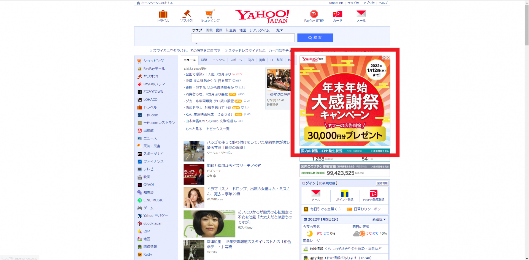Viewport: 529px width, 260px height.
Task: Open the ヤフオク! auction hammer icon in header
Action: pyautogui.click(x=187, y=14)
